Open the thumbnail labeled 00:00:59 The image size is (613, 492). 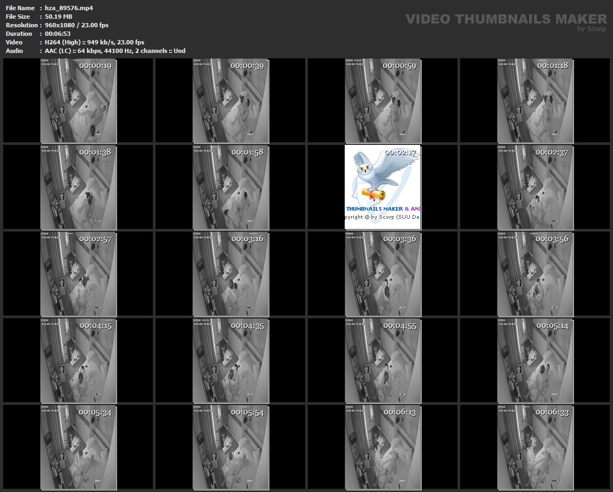click(x=383, y=101)
